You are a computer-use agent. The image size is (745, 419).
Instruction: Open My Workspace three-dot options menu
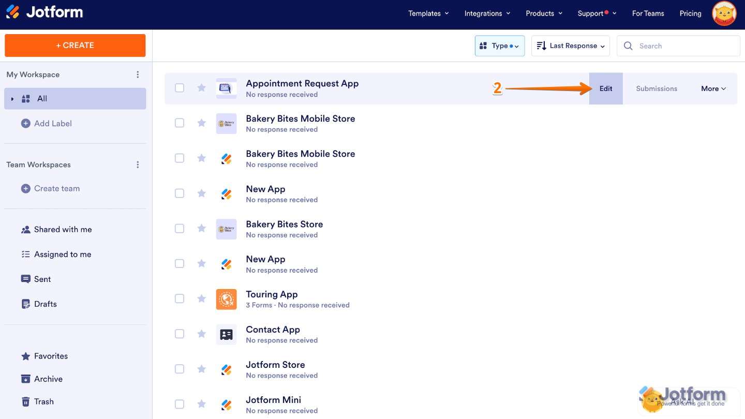pyautogui.click(x=138, y=74)
